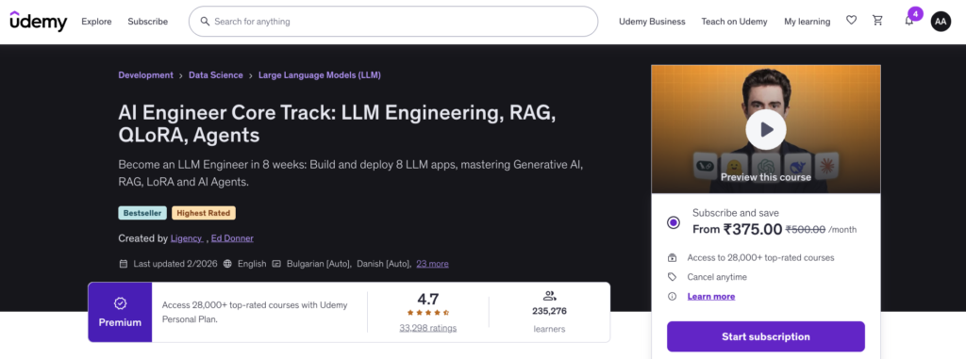Click the calendar icon beside Last updated
Screen dimensions: 966x359
[x=124, y=264]
